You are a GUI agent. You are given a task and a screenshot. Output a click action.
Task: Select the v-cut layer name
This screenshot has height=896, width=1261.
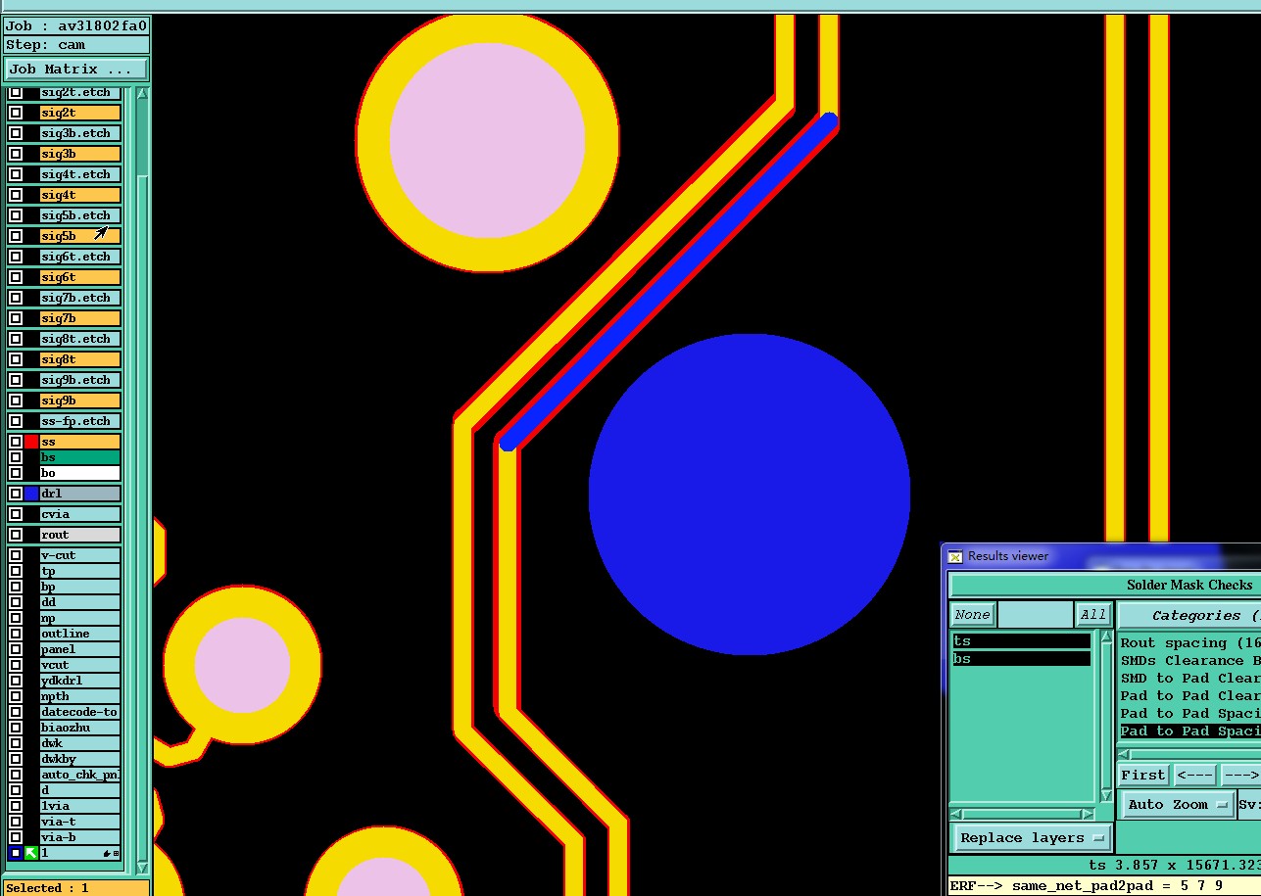[x=80, y=555]
